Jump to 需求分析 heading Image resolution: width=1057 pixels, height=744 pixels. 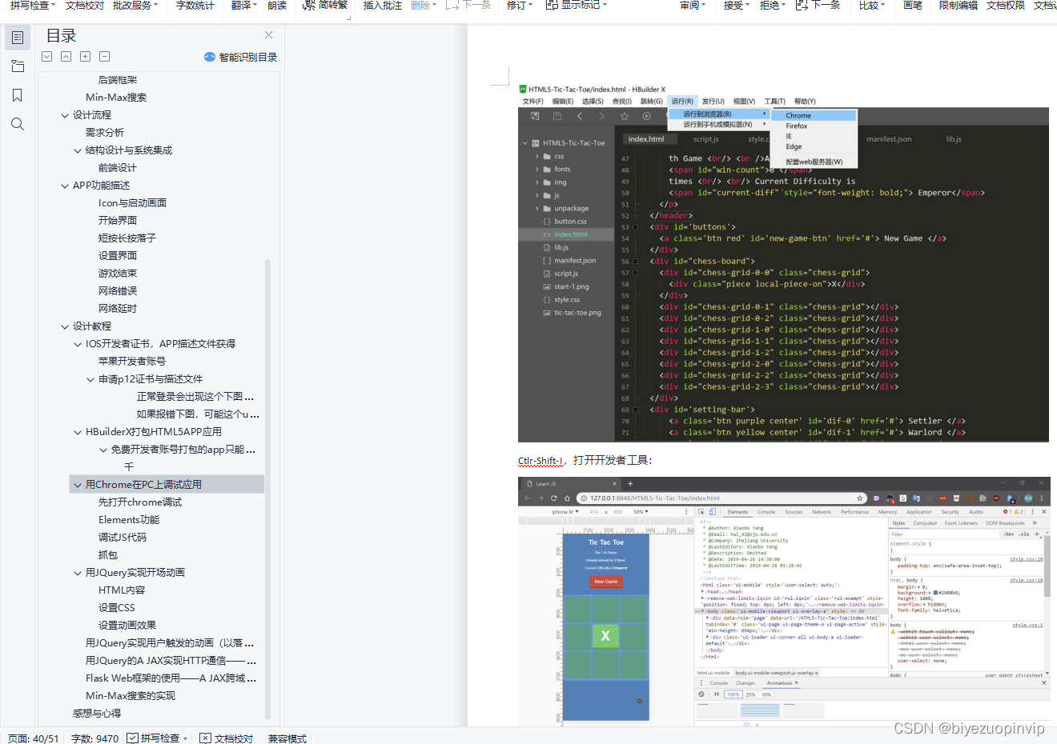(105, 133)
